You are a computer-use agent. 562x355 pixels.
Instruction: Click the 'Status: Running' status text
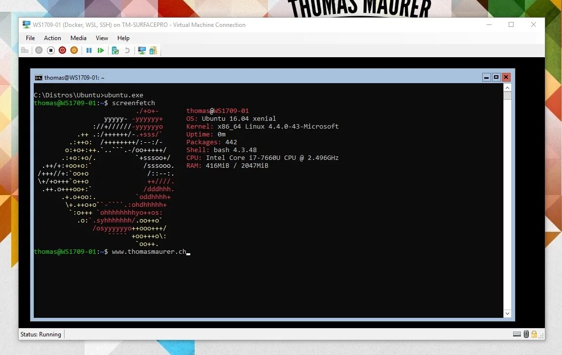[41, 334]
